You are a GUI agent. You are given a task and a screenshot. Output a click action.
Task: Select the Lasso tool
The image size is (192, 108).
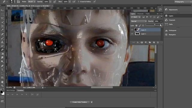(2, 18)
